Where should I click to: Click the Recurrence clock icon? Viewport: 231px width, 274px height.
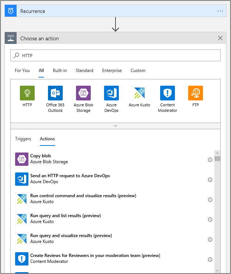point(11,11)
